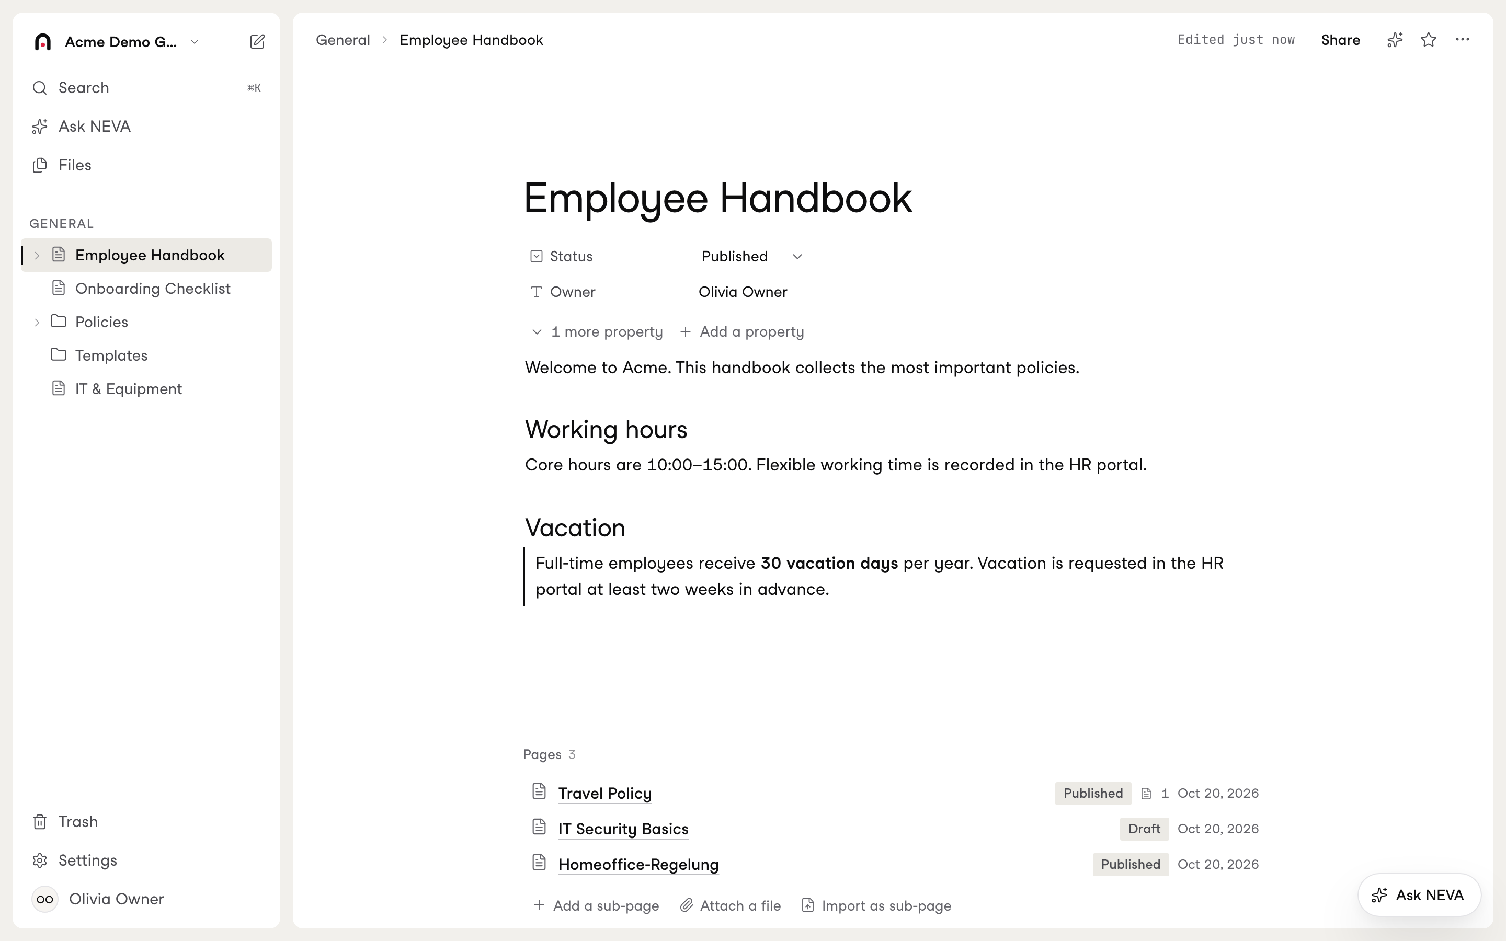Click the Files icon in sidebar
1506x941 pixels.
pyautogui.click(x=40, y=165)
